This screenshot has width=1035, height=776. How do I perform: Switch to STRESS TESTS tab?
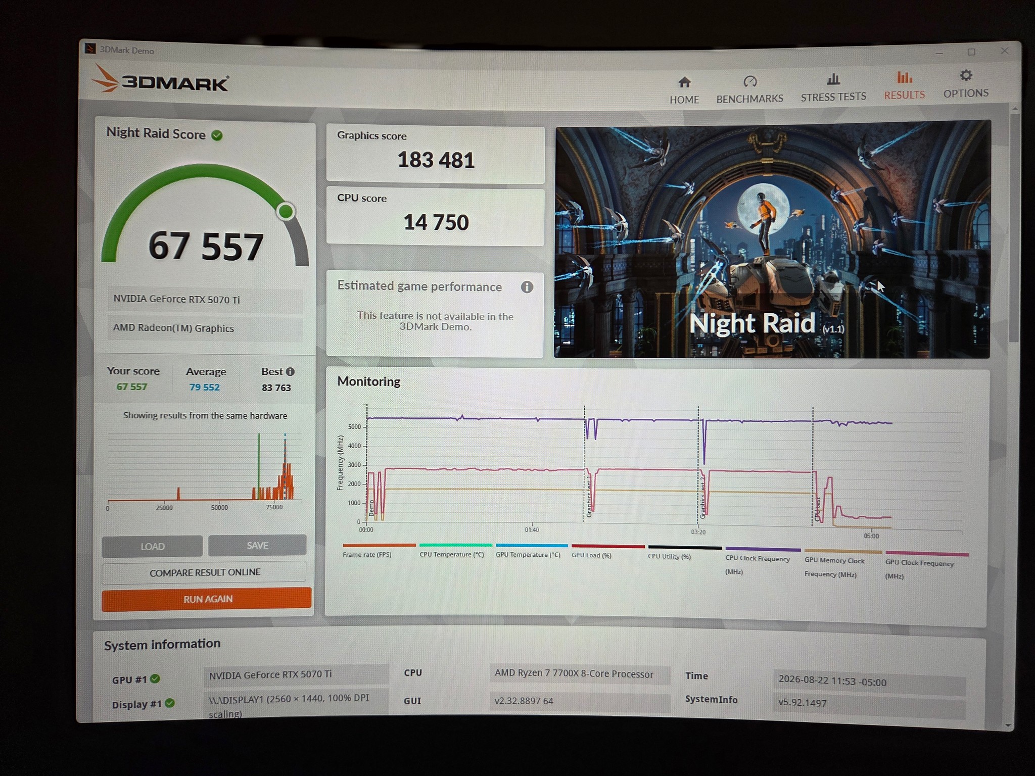point(833,87)
